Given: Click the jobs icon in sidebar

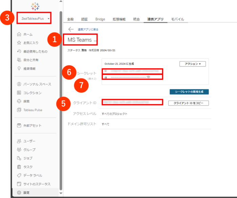Looking at the screenshot, I should click(x=19, y=158).
